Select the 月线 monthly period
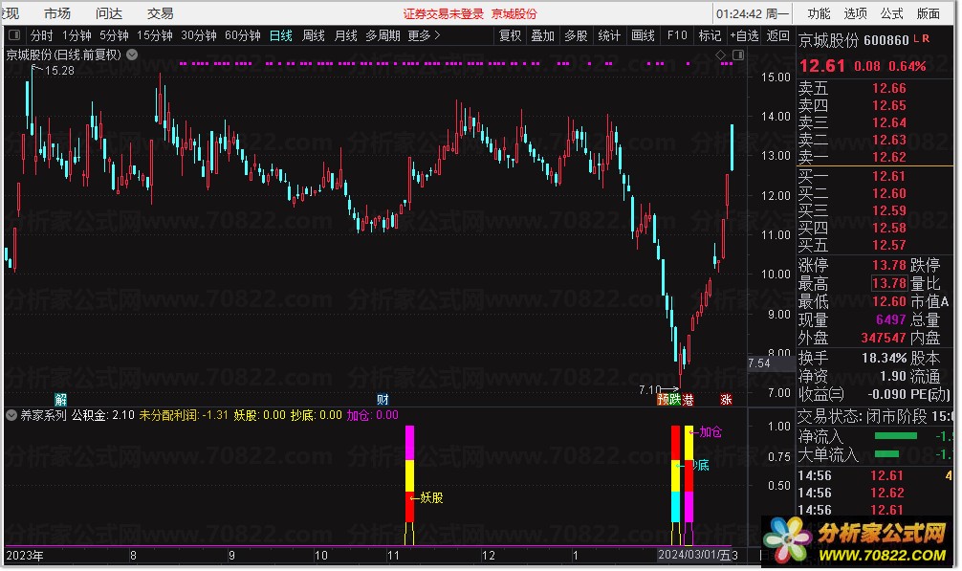 pyautogui.click(x=346, y=35)
